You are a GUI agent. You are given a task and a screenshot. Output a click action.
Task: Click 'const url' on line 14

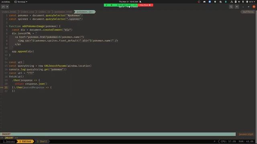pyautogui.click(x=15, y=62)
